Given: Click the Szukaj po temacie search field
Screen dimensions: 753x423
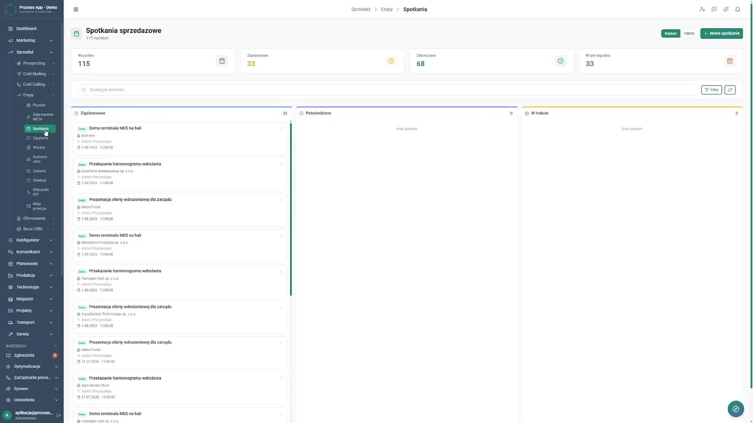Looking at the screenshot, I should [388, 90].
